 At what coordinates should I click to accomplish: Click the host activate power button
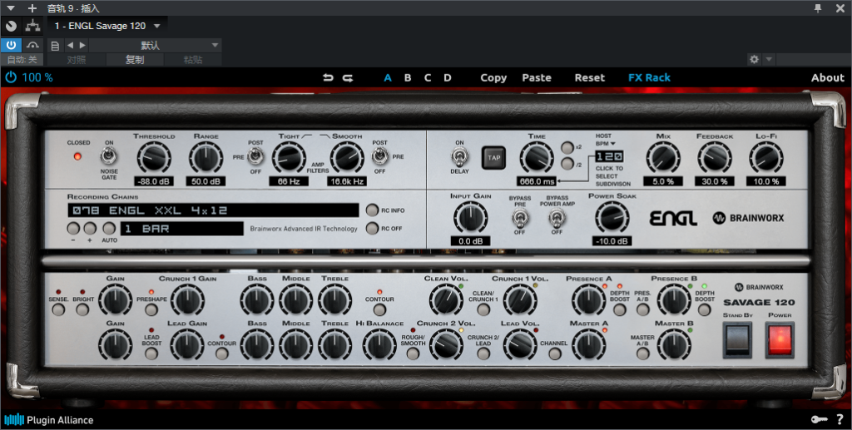coord(11,45)
